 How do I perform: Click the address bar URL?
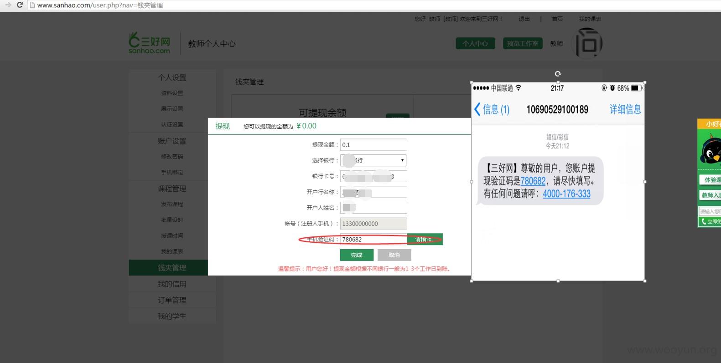pyautogui.click(x=100, y=5)
